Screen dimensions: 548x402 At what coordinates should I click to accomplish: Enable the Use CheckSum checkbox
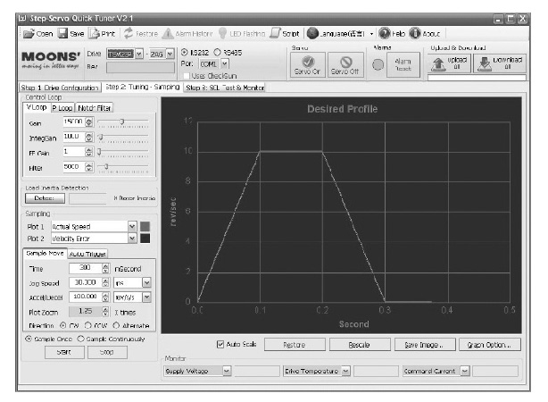point(187,76)
